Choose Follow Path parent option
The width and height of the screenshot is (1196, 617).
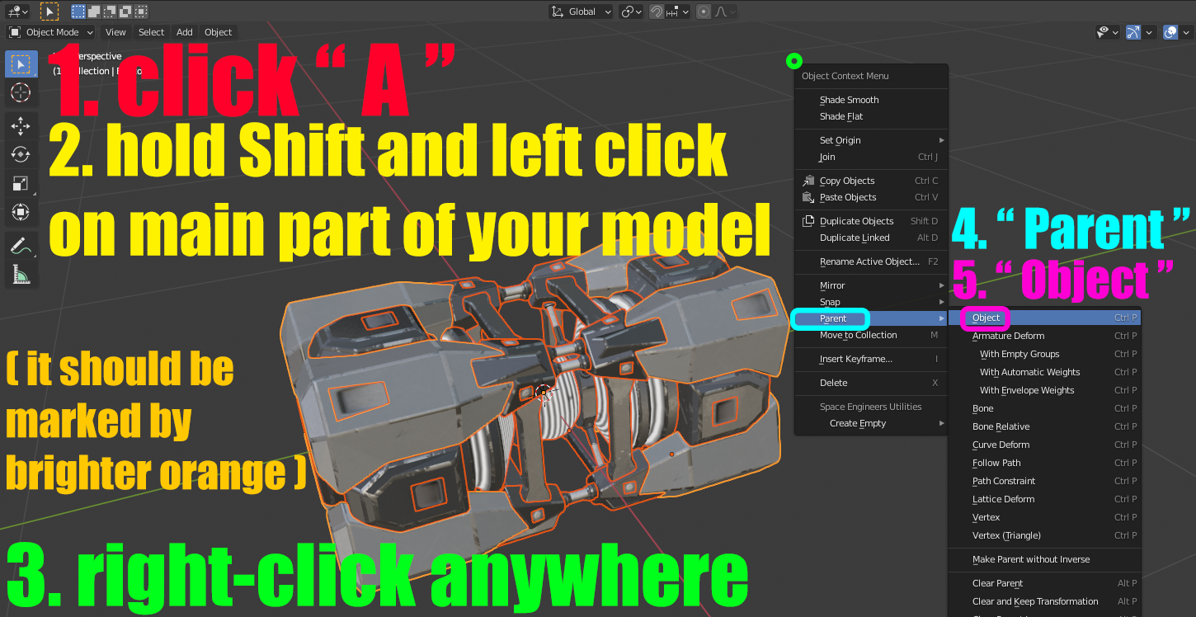1045,463
